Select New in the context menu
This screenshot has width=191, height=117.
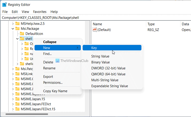pos(58,48)
